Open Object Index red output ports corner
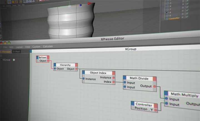The height and width of the screenshot is (121, 200). pos(114,73)
